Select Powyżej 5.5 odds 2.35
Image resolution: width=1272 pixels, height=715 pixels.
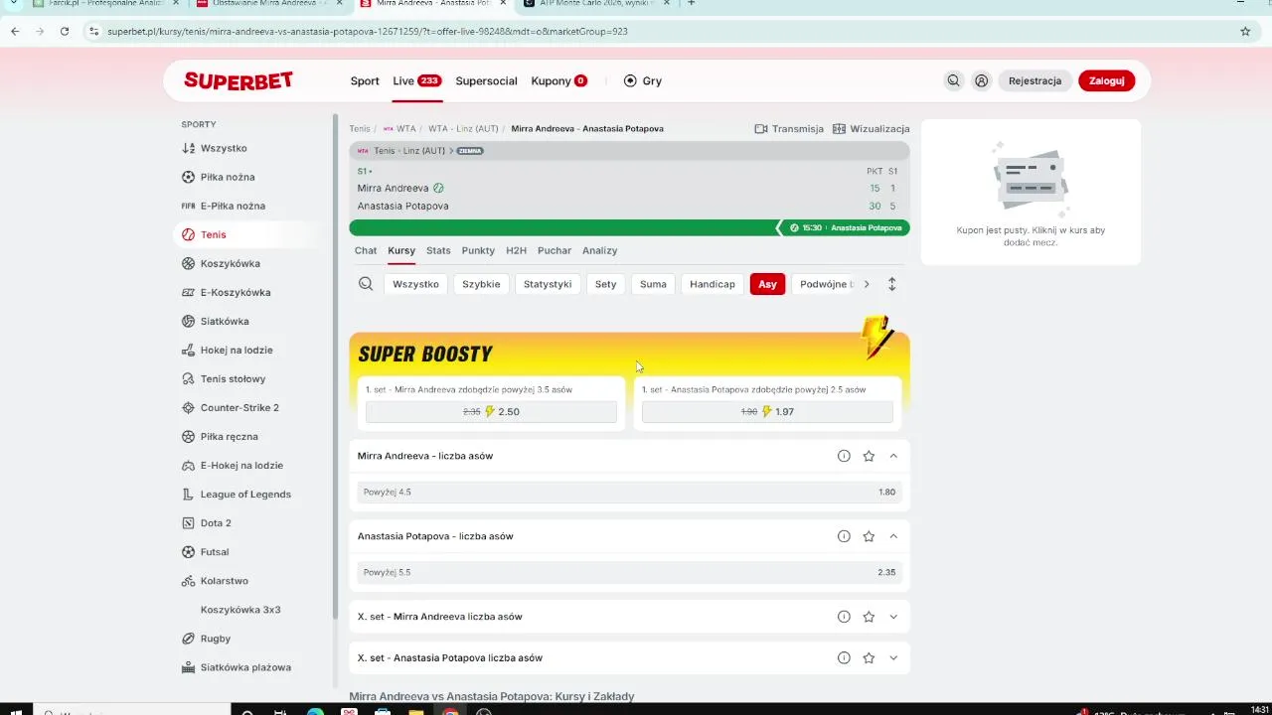629,573
